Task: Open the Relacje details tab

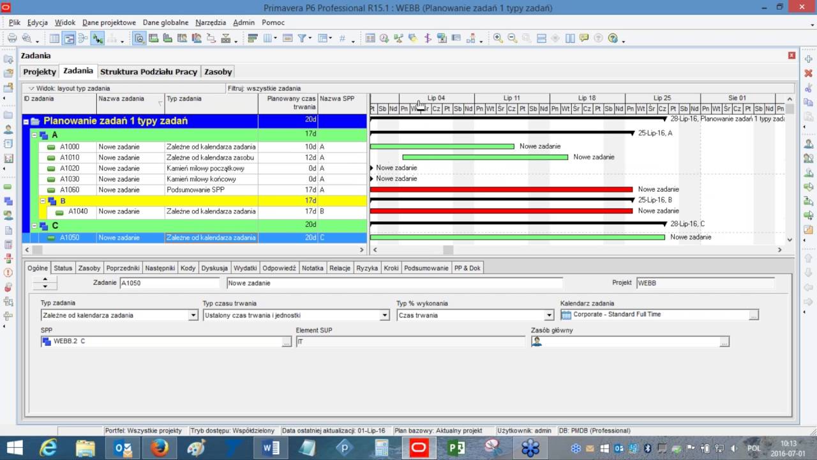Action: pos(340,268)
